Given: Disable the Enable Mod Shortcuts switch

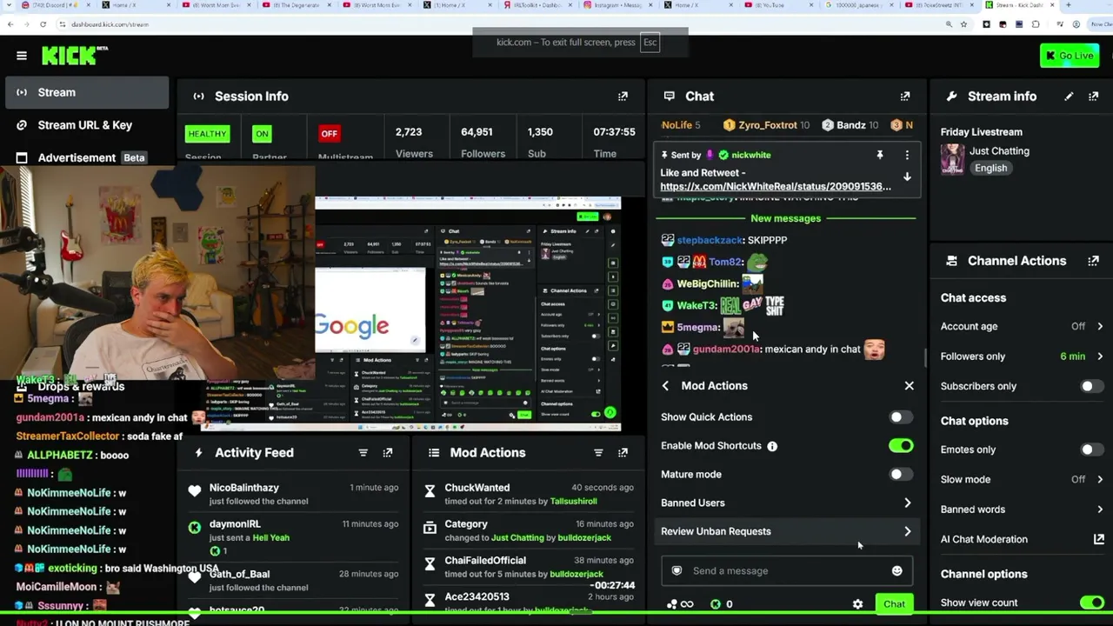Looking at the screenshot, I should [x=901, y=446].
